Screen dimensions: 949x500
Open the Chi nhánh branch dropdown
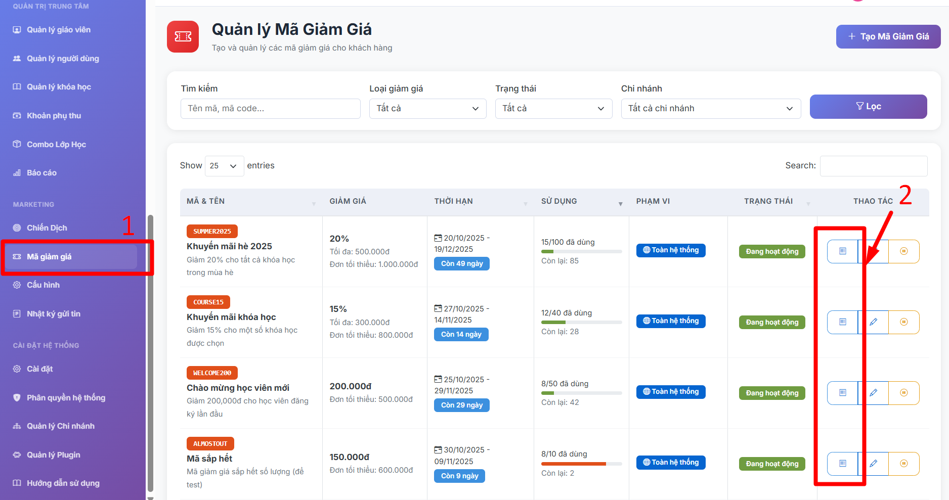(710, 109)
